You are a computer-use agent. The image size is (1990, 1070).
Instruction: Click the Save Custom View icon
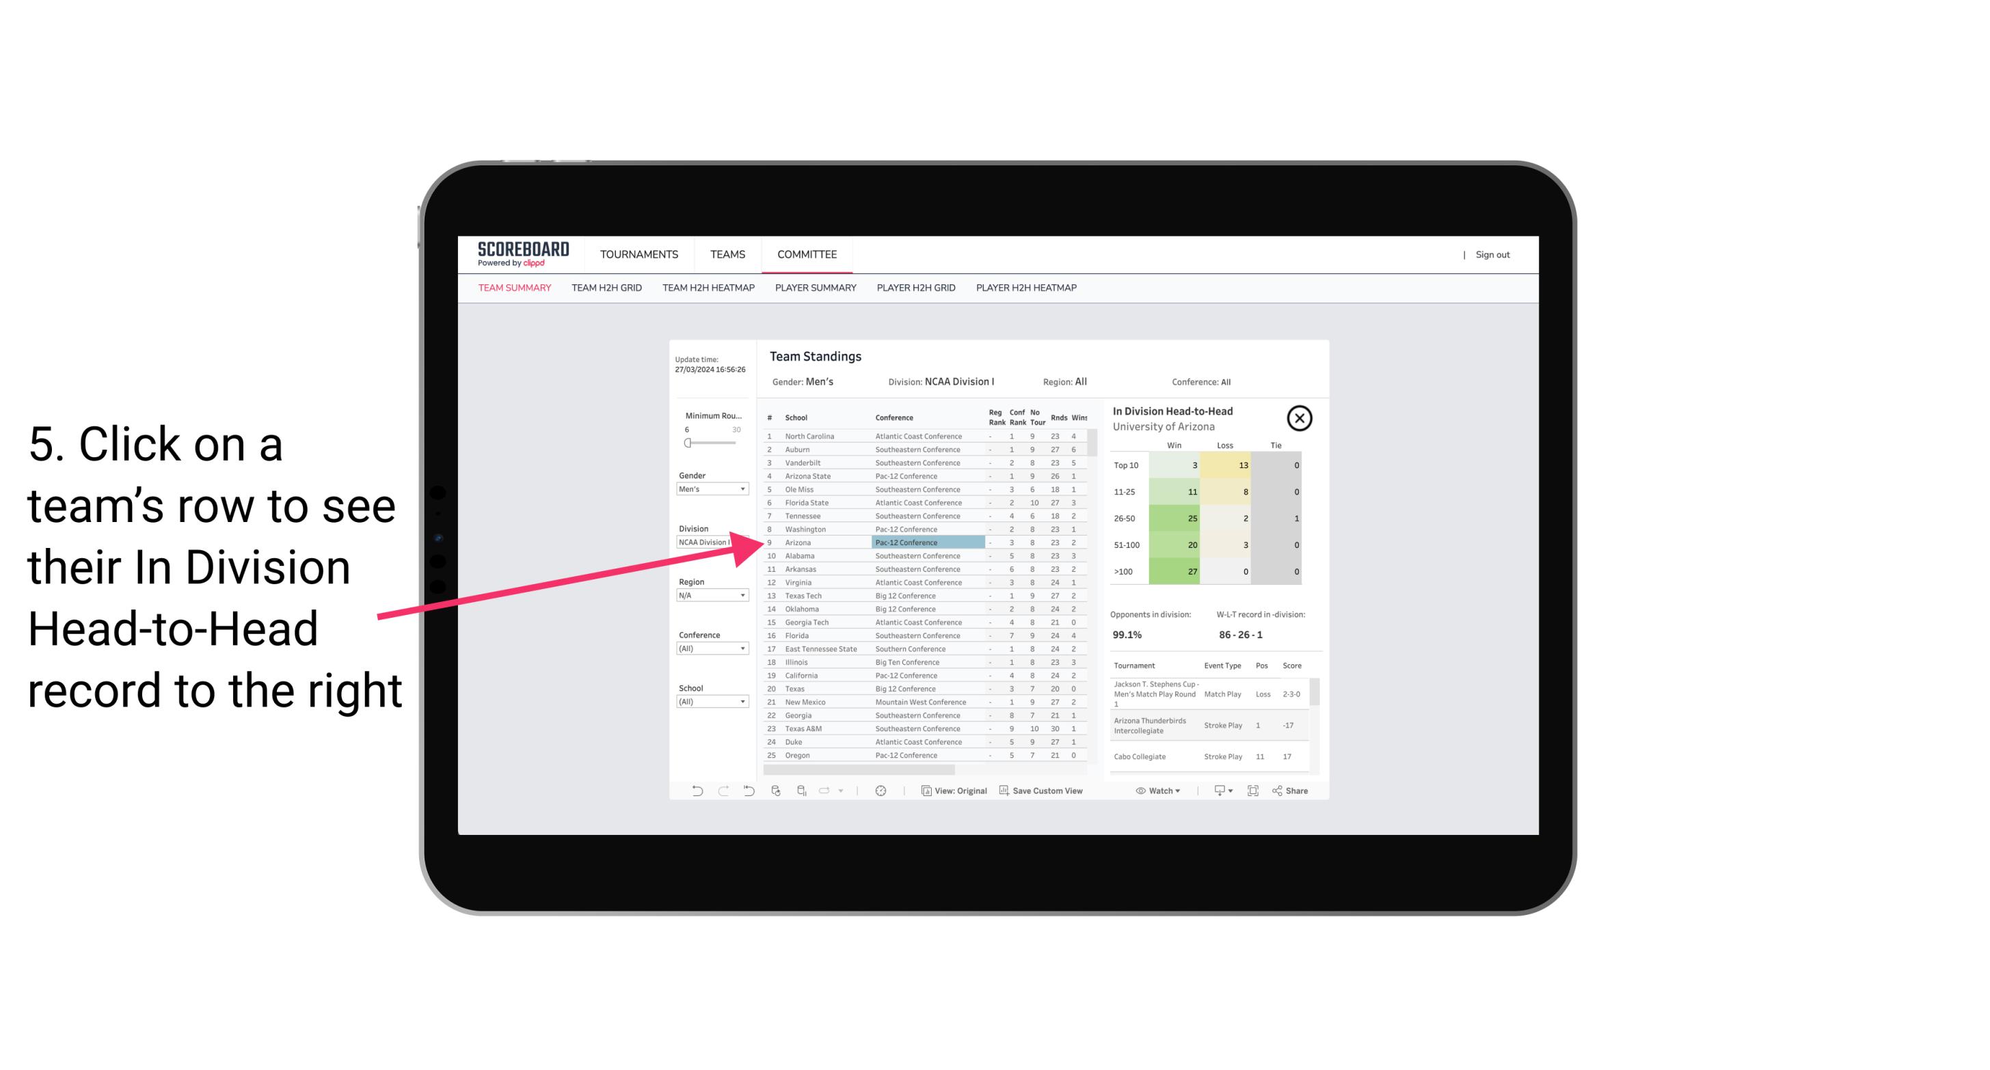[1004, 789]
